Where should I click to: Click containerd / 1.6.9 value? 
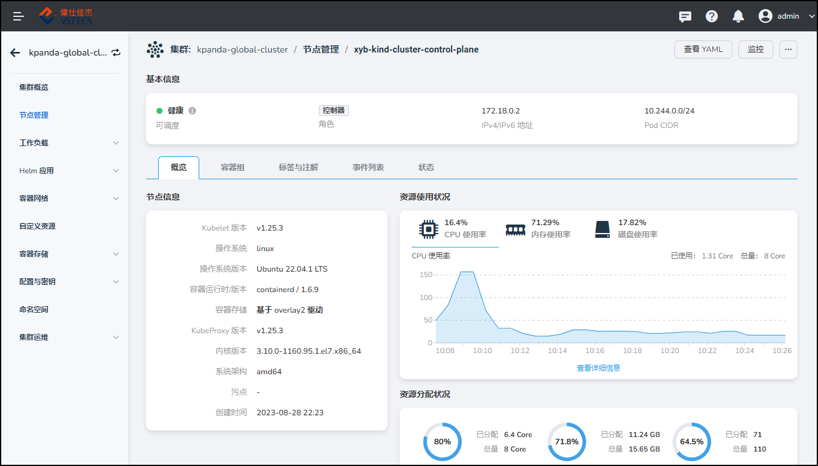(287, 290)
